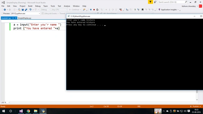Image resolution: width=203 pixels, height=114 pixels.
Task: Open OneDrive cloud icon in system tray
Action: point(167,111)
